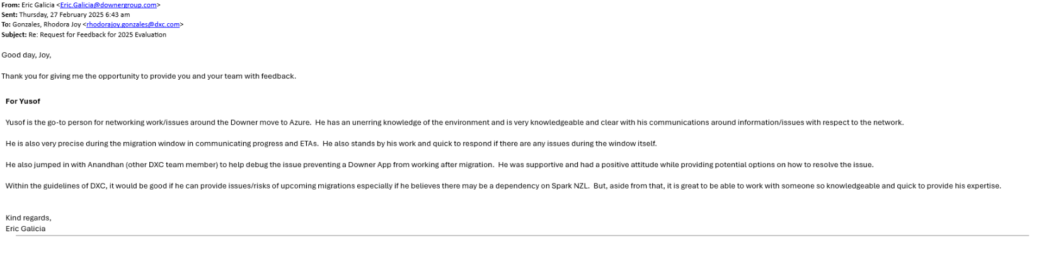Click the horizontal separator line below the signature

tap(522, 236)
